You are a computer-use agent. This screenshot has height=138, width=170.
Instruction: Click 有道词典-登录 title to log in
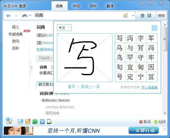tap(15, 6)
